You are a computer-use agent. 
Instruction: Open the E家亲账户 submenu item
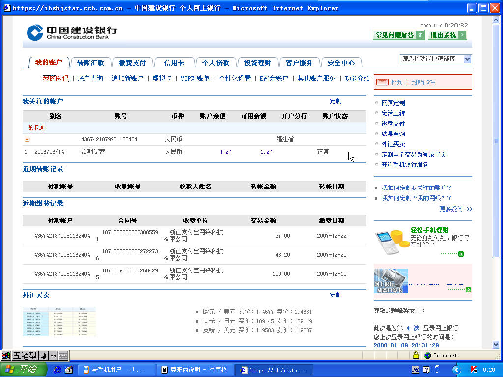pyautogui.click(x=274, y=78)
